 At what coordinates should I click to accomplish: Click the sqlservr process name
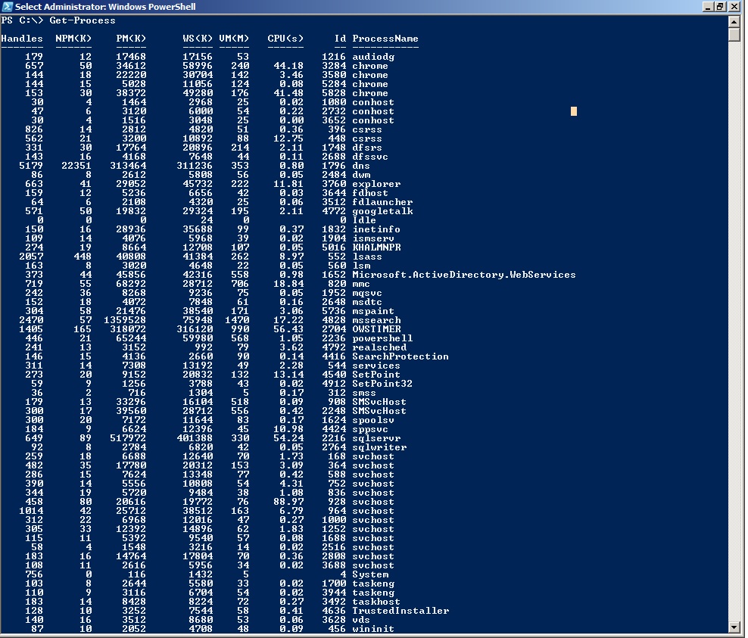click(376, 438)
